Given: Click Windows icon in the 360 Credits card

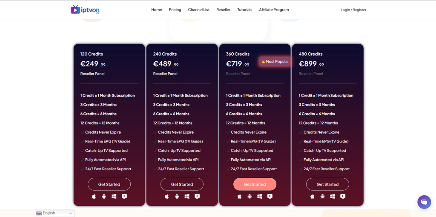Looking at the screenshot, I should tap(260, 196).
